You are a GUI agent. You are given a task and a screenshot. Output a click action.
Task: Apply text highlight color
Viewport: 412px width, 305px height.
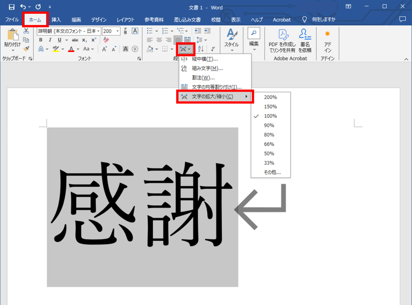click(56, 48)
